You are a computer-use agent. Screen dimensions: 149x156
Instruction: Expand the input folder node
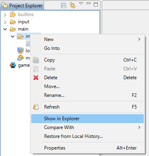coord(5,22)
